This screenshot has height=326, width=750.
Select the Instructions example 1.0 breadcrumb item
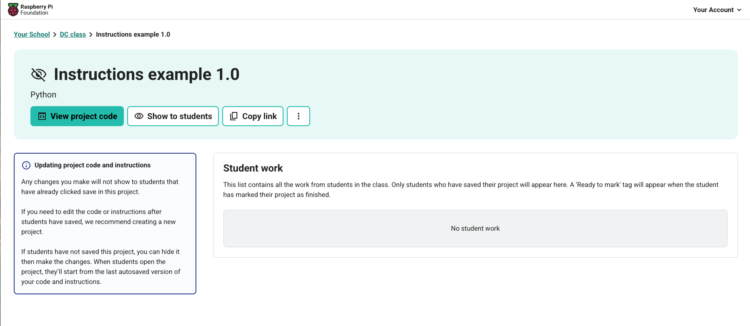tap(133, 34)
